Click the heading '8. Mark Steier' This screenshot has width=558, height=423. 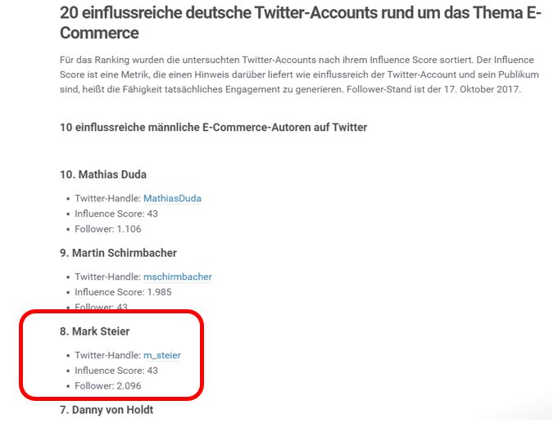(x=95, y=331)
